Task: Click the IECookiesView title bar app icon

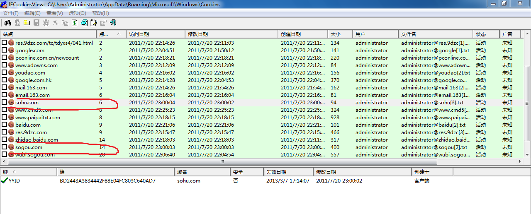Action: tap(4, 4)
